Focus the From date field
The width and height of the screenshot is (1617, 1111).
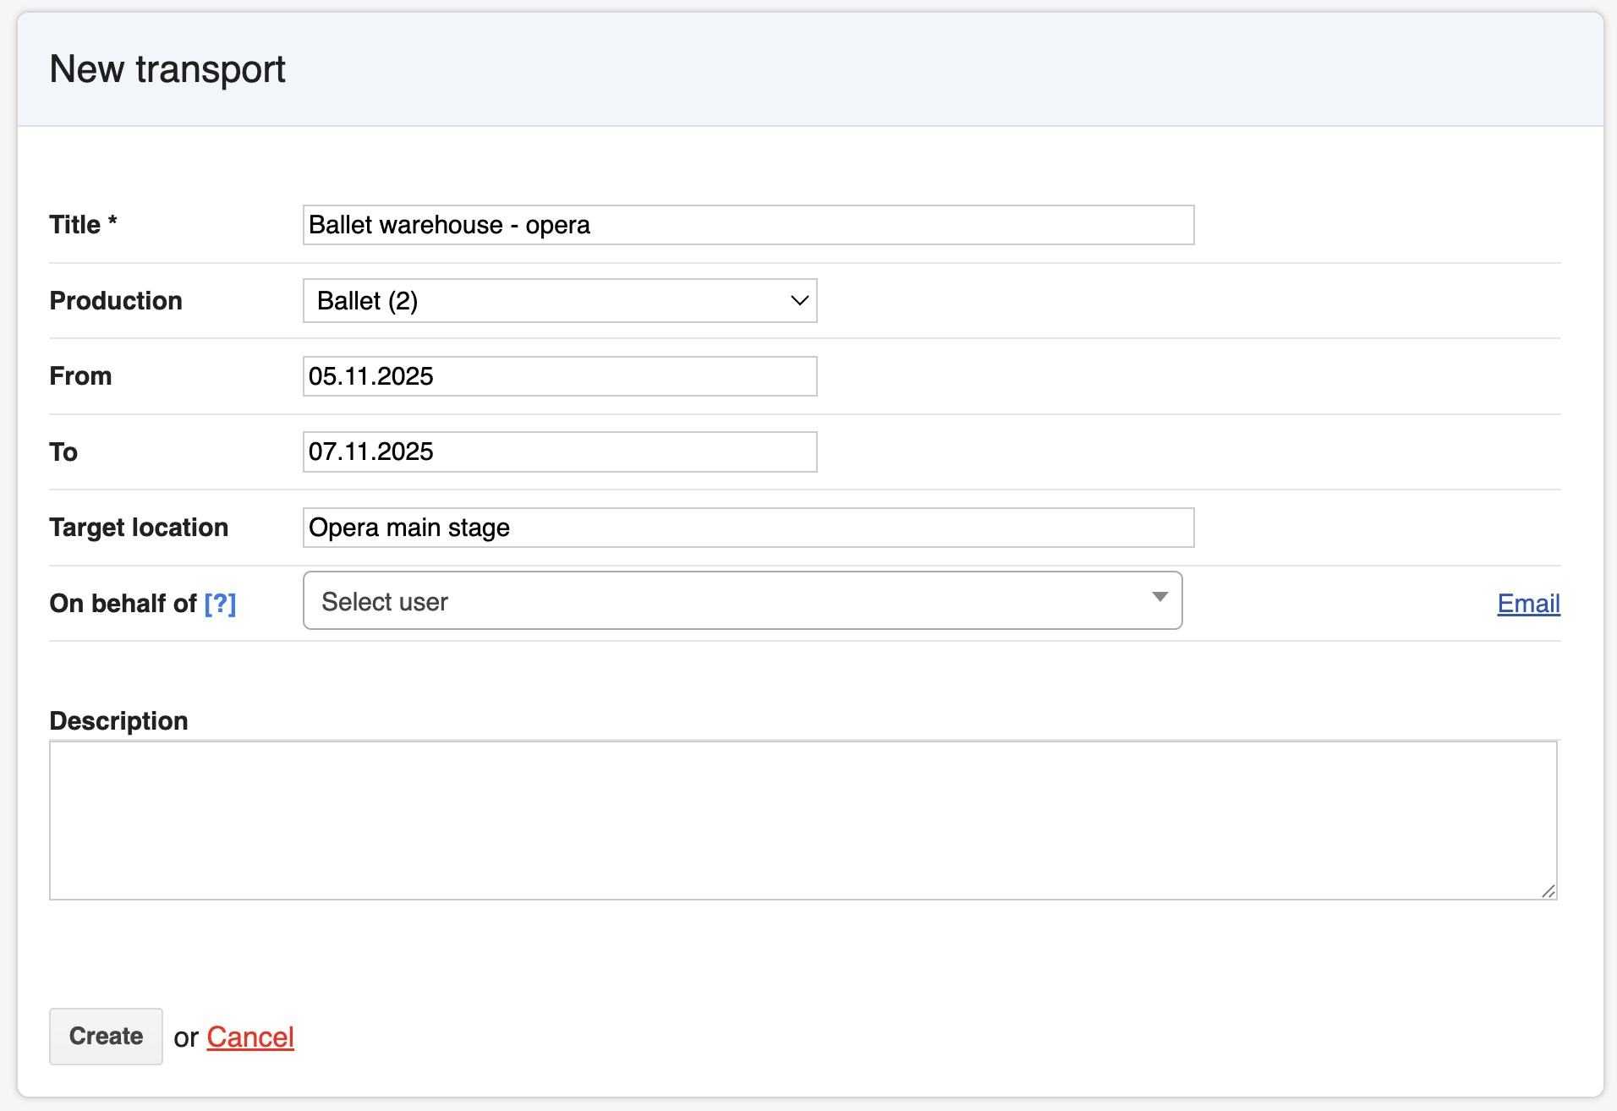559,376
